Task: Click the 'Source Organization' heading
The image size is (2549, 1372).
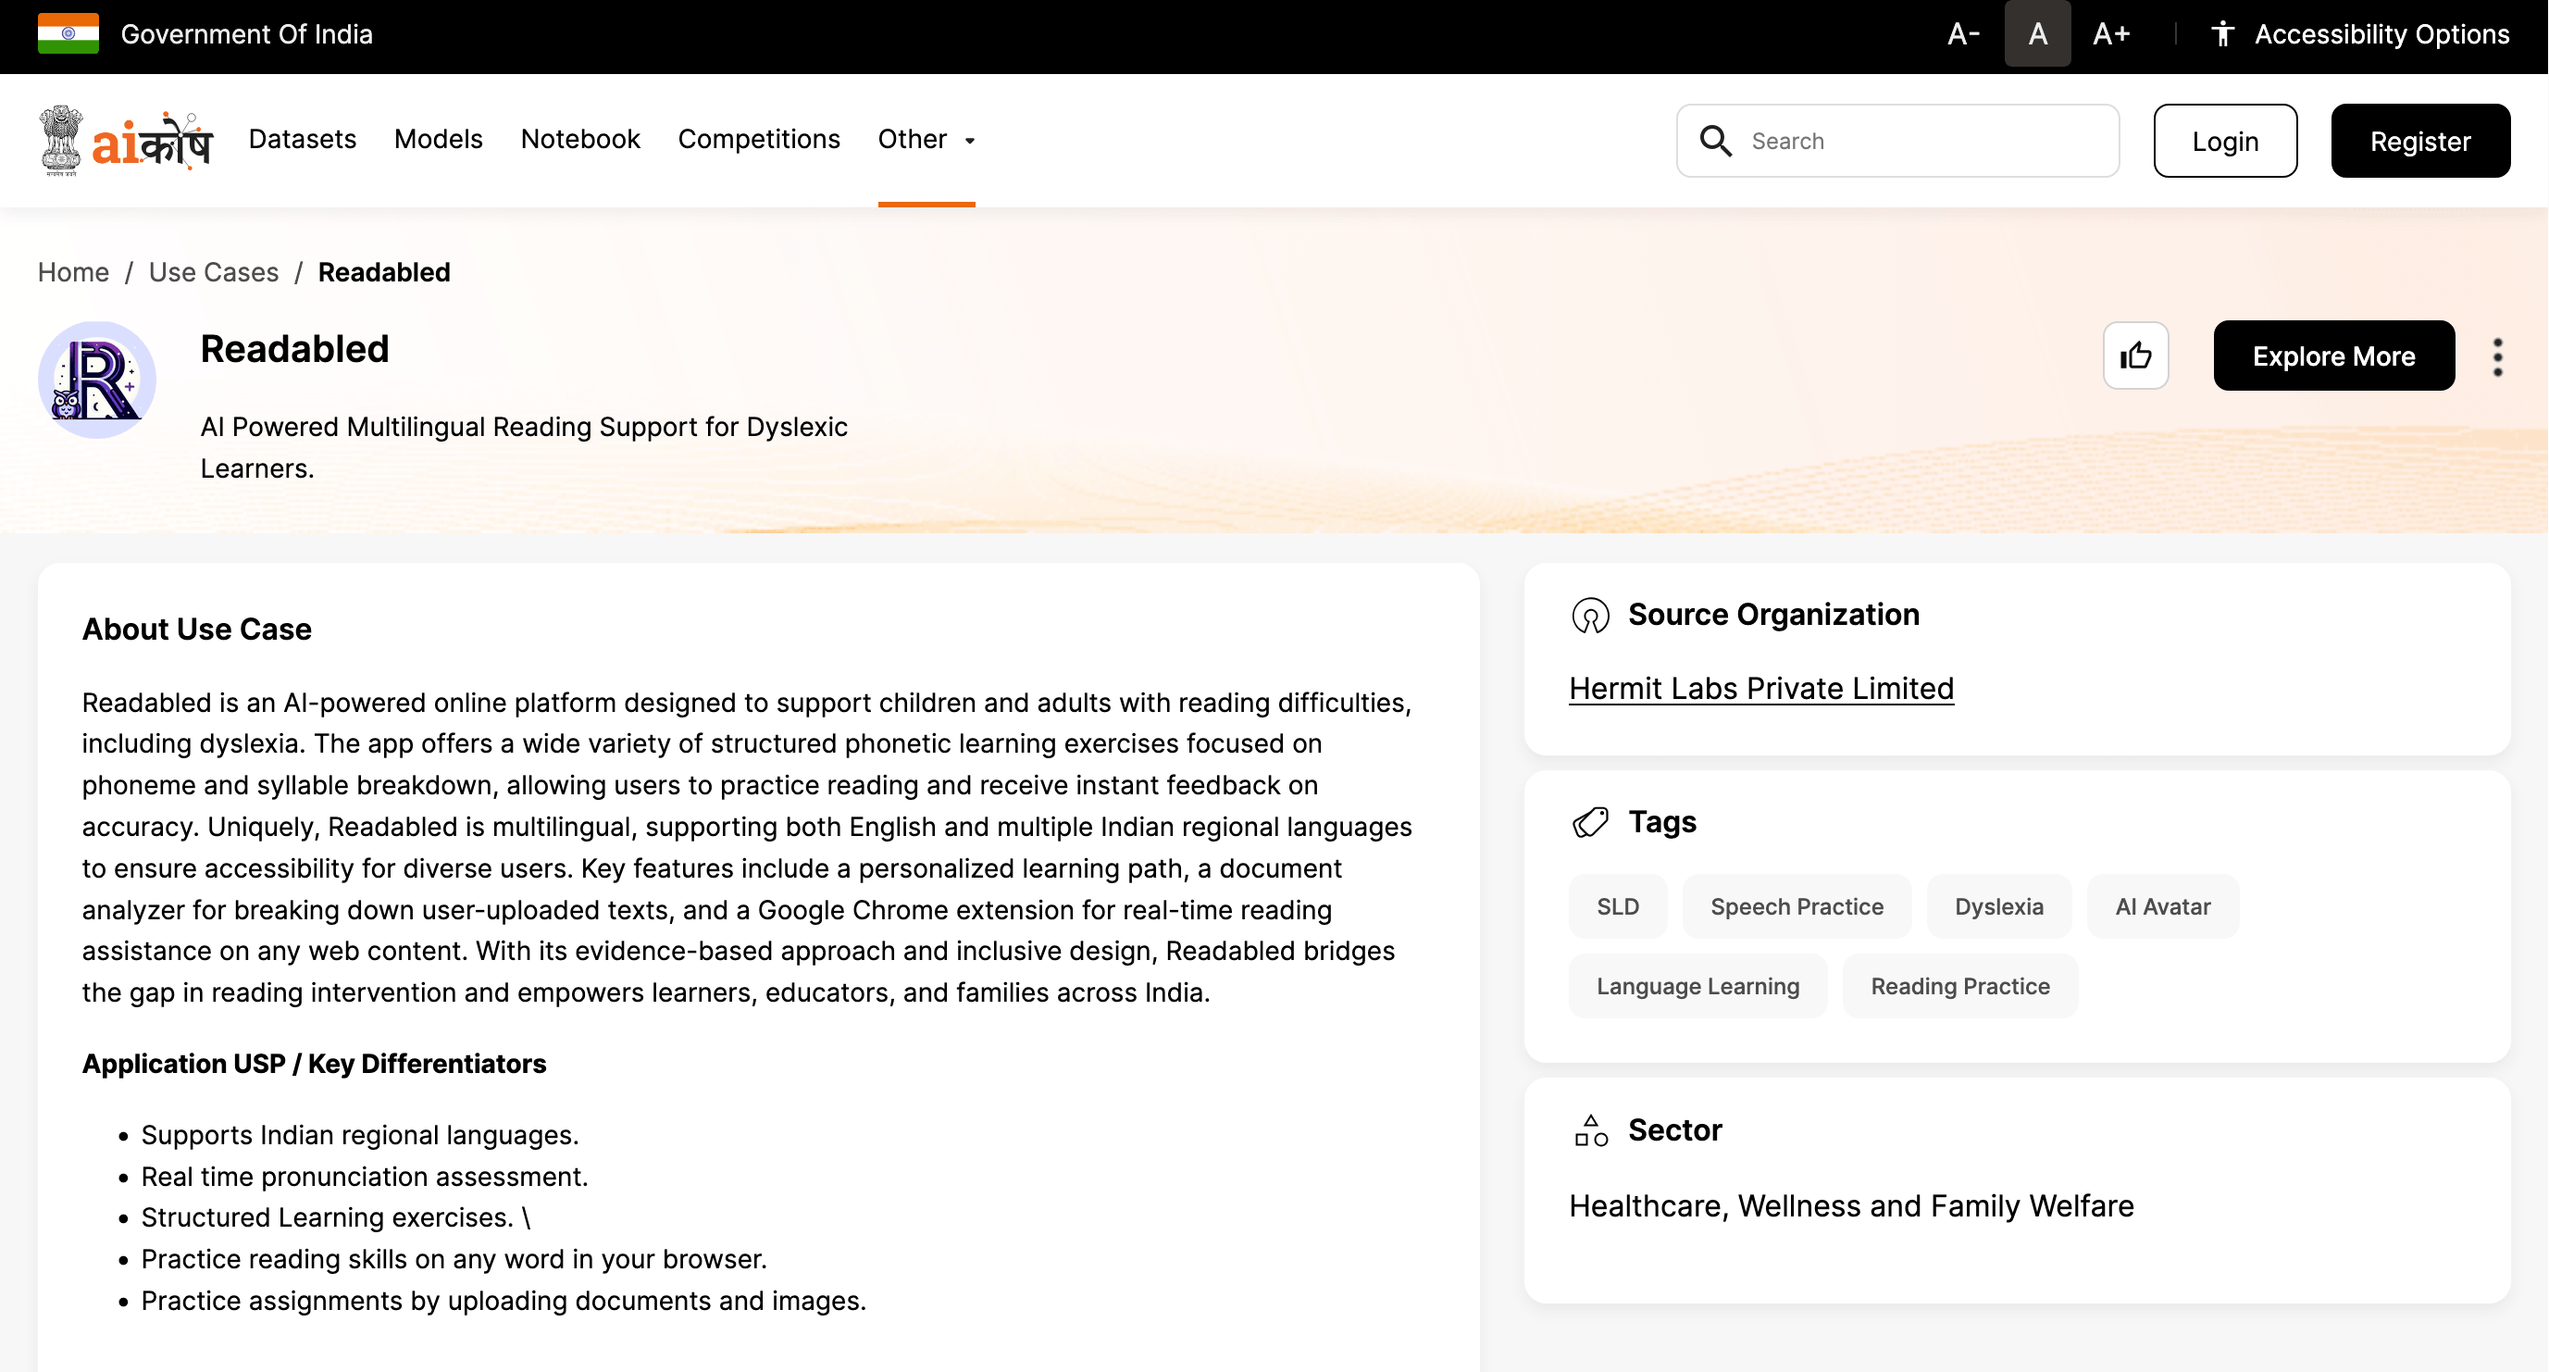Action: (x=1773, y=615)
